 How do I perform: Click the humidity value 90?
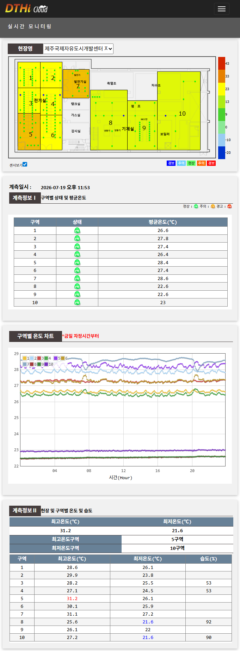209,637
